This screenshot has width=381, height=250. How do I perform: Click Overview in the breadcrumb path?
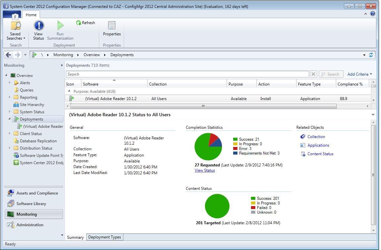92,55
